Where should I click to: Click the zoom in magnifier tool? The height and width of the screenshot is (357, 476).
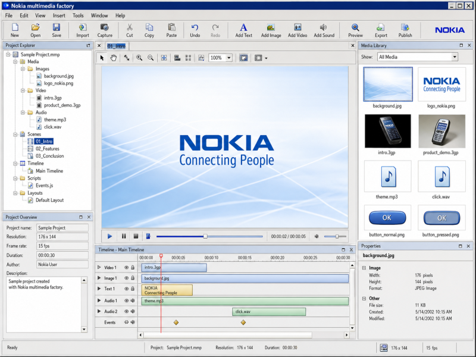[139, 58]
